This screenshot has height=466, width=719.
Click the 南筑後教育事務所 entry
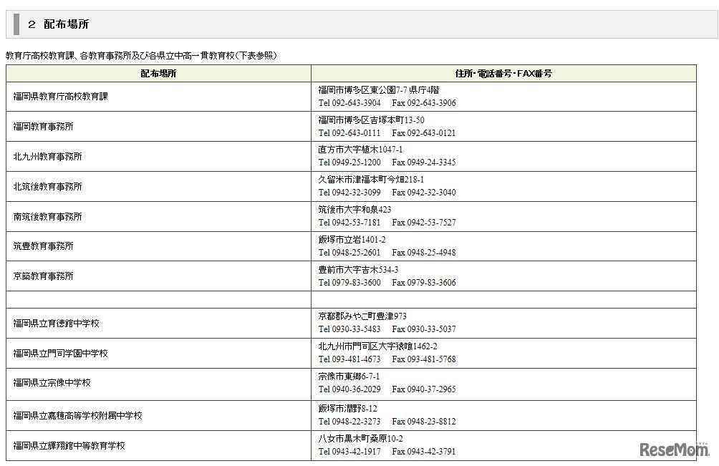click(x=50, y=216)
